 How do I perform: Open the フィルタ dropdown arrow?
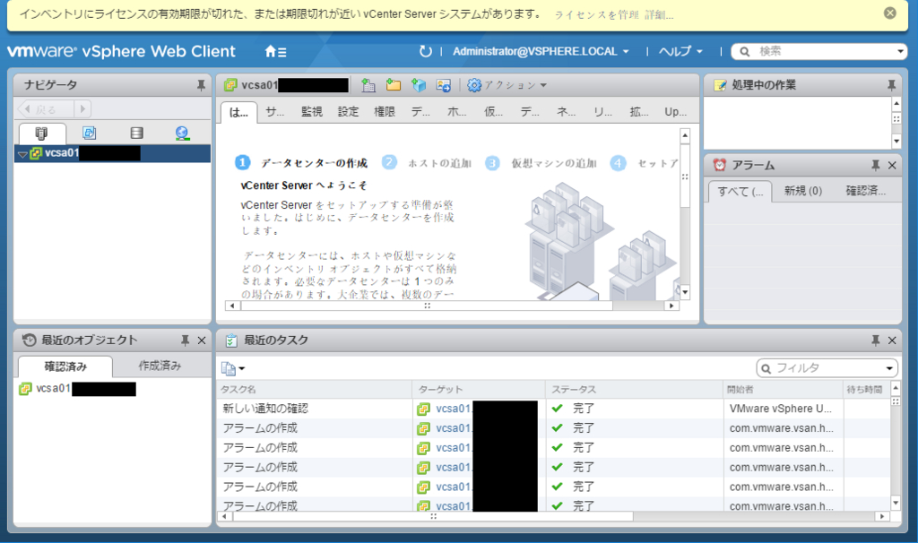(889, 368)
